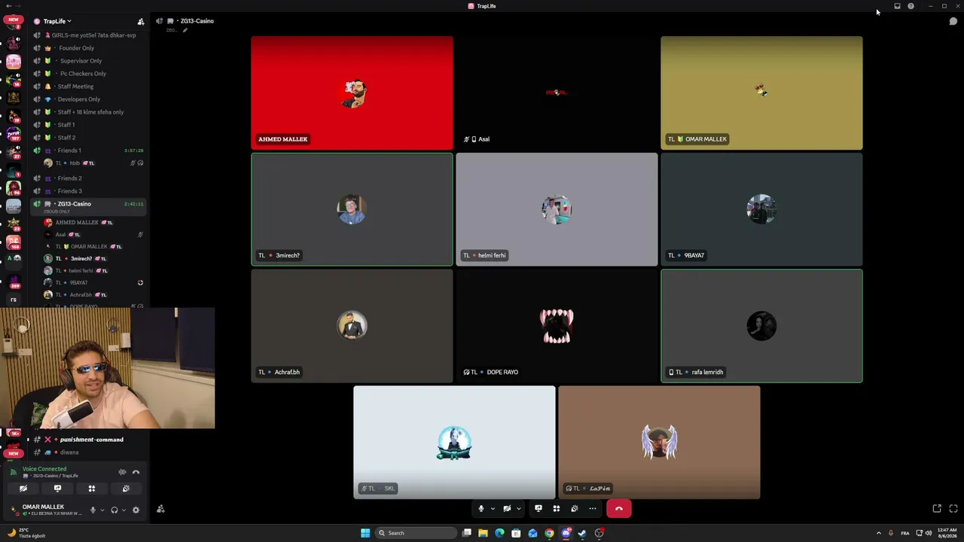
Task: Enter full screen call view
Action: pyautogui.click(x=953, y=509)
